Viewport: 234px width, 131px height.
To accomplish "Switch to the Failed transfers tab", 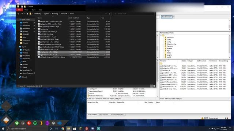I will click(x=103, y=115).
